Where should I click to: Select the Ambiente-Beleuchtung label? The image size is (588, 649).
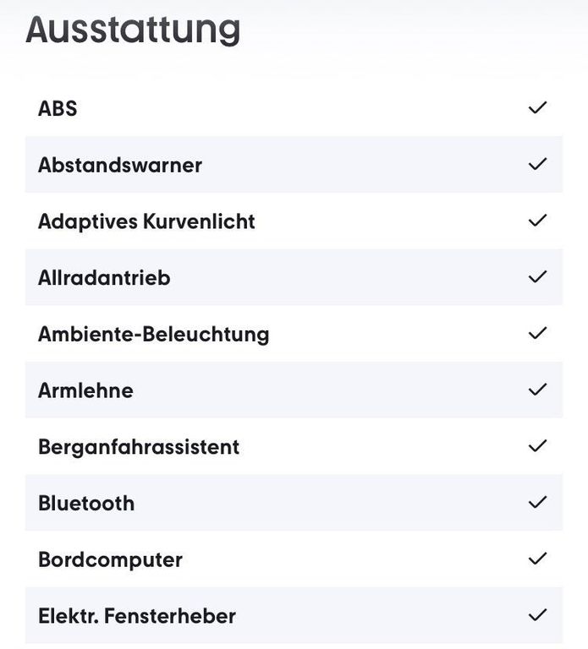154,334
